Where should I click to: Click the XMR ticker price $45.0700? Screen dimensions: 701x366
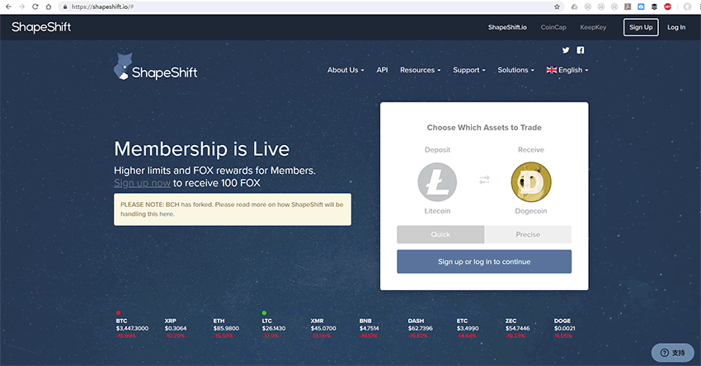point(323,328)
